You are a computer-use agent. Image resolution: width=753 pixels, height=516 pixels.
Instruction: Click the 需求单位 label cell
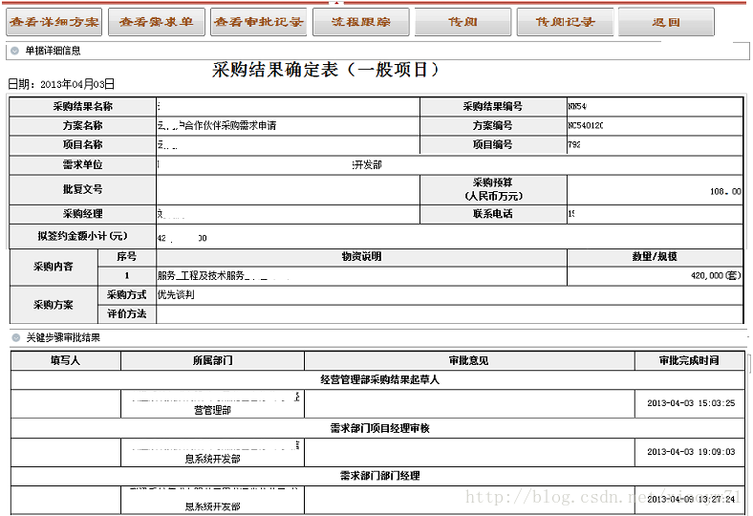[x=82, y=165]
